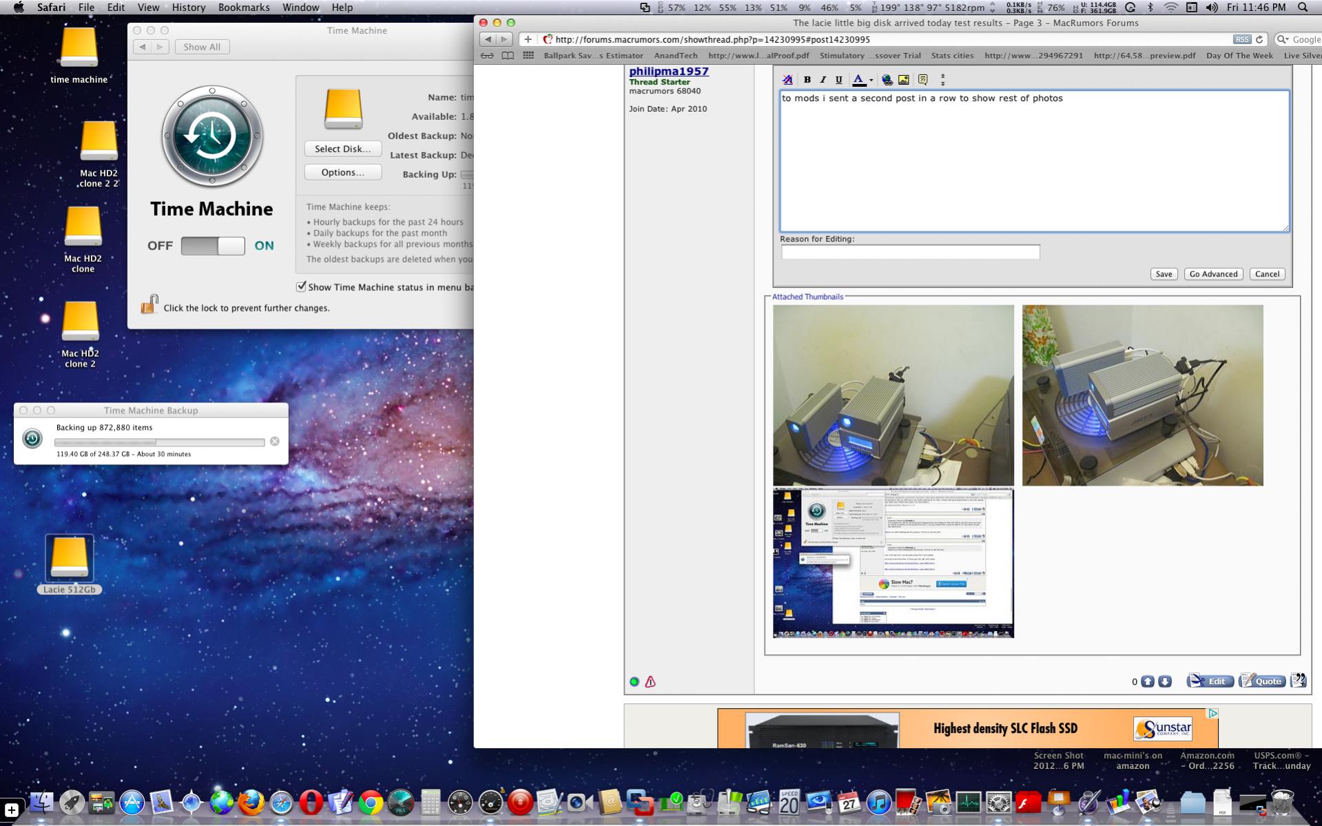Reload the page in Safari
This screenshot has width=1322, height=826.
coord(1259,40)
